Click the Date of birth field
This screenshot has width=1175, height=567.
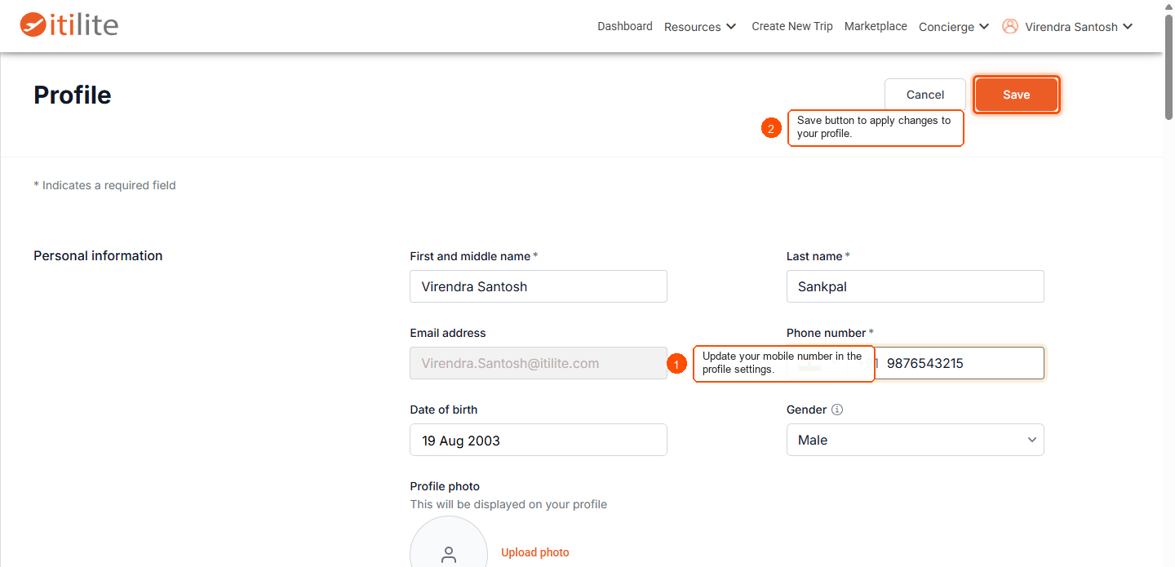point(539,440)
